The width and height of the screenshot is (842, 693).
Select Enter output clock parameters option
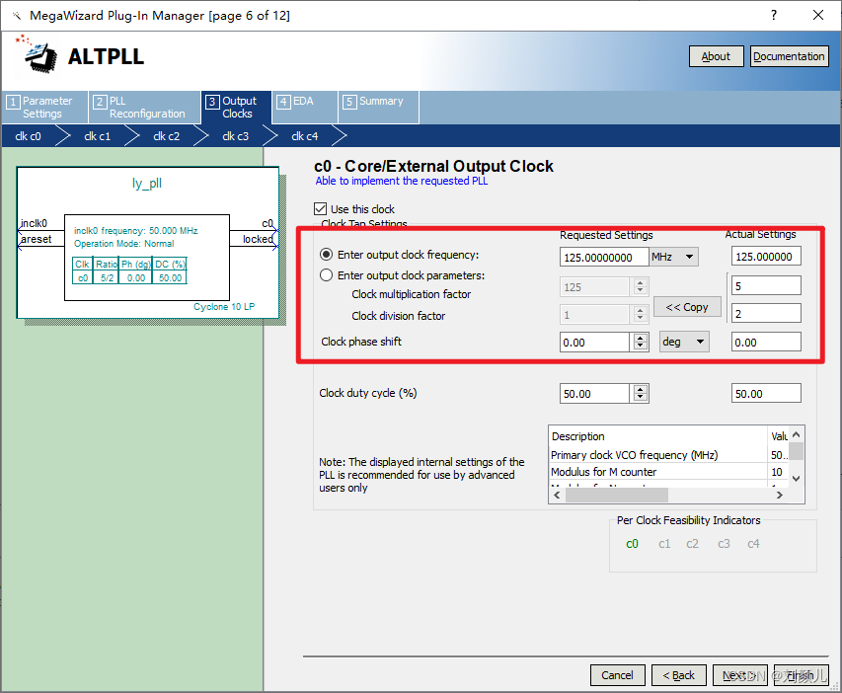[327, 276]
